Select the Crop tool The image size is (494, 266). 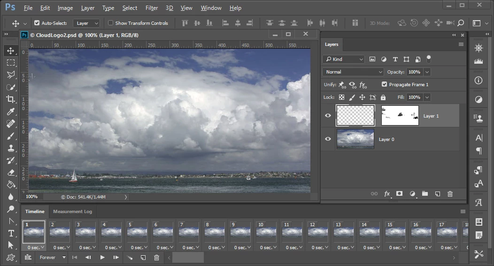tap(10, 99)
